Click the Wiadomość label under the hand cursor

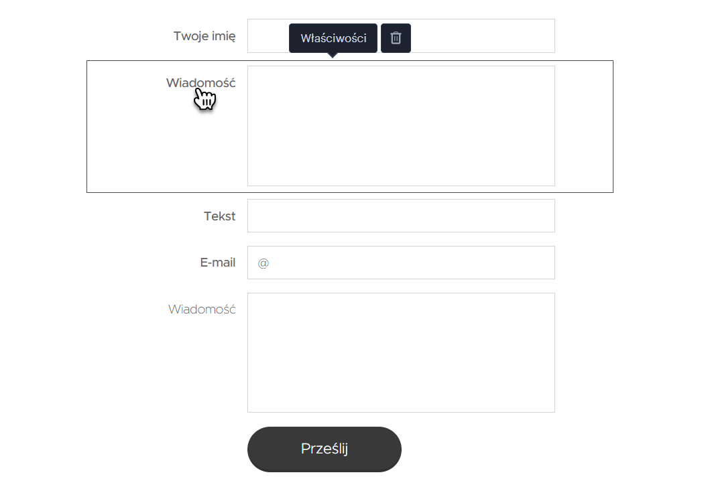200,83
